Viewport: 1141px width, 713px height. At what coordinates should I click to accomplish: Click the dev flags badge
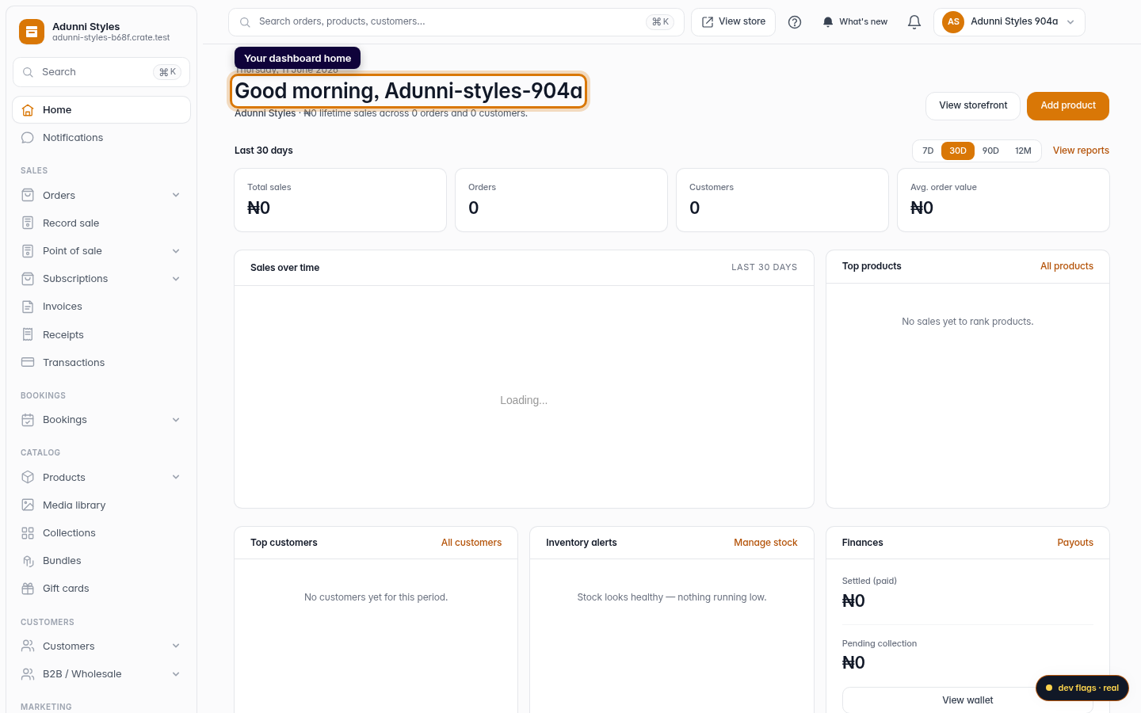[x=1082, y=688]
